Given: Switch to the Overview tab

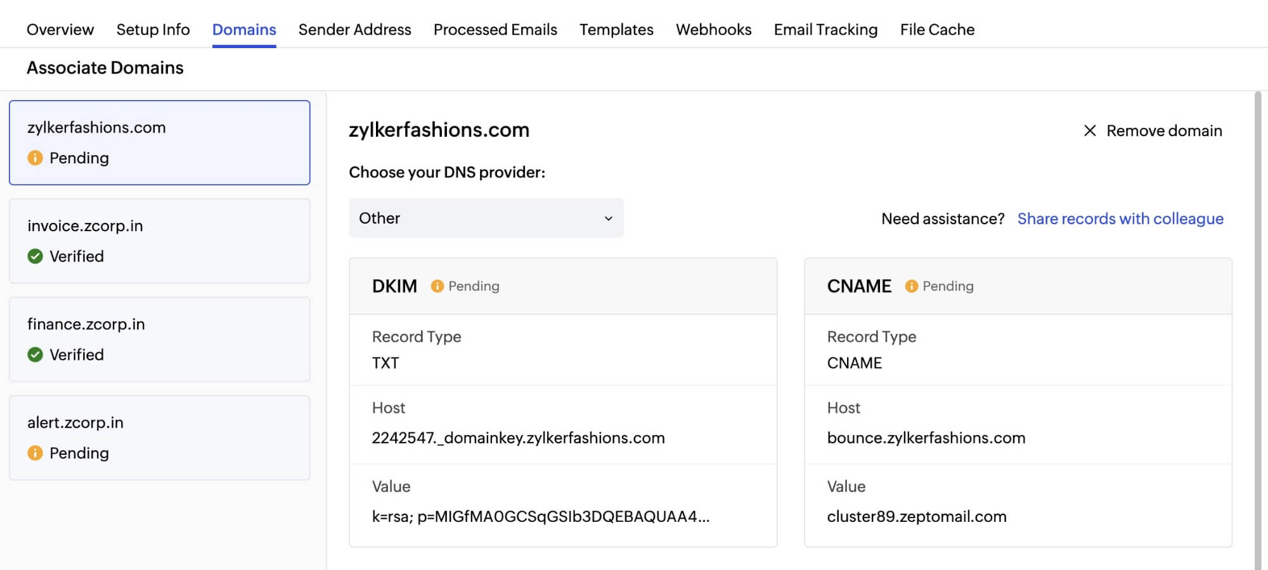Looking at the screenshot, I should (x=60, y=29).
